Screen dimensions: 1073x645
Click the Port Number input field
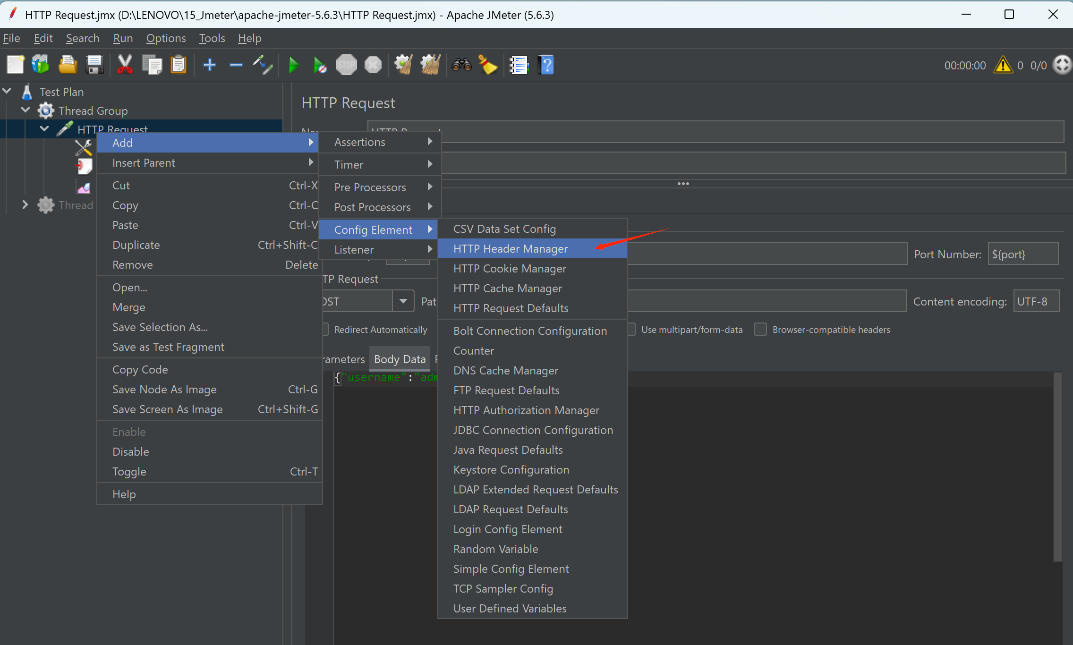point(1023,254)
